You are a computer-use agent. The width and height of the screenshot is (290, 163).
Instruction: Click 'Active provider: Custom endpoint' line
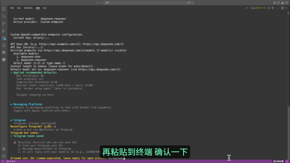tap(38, 22)
